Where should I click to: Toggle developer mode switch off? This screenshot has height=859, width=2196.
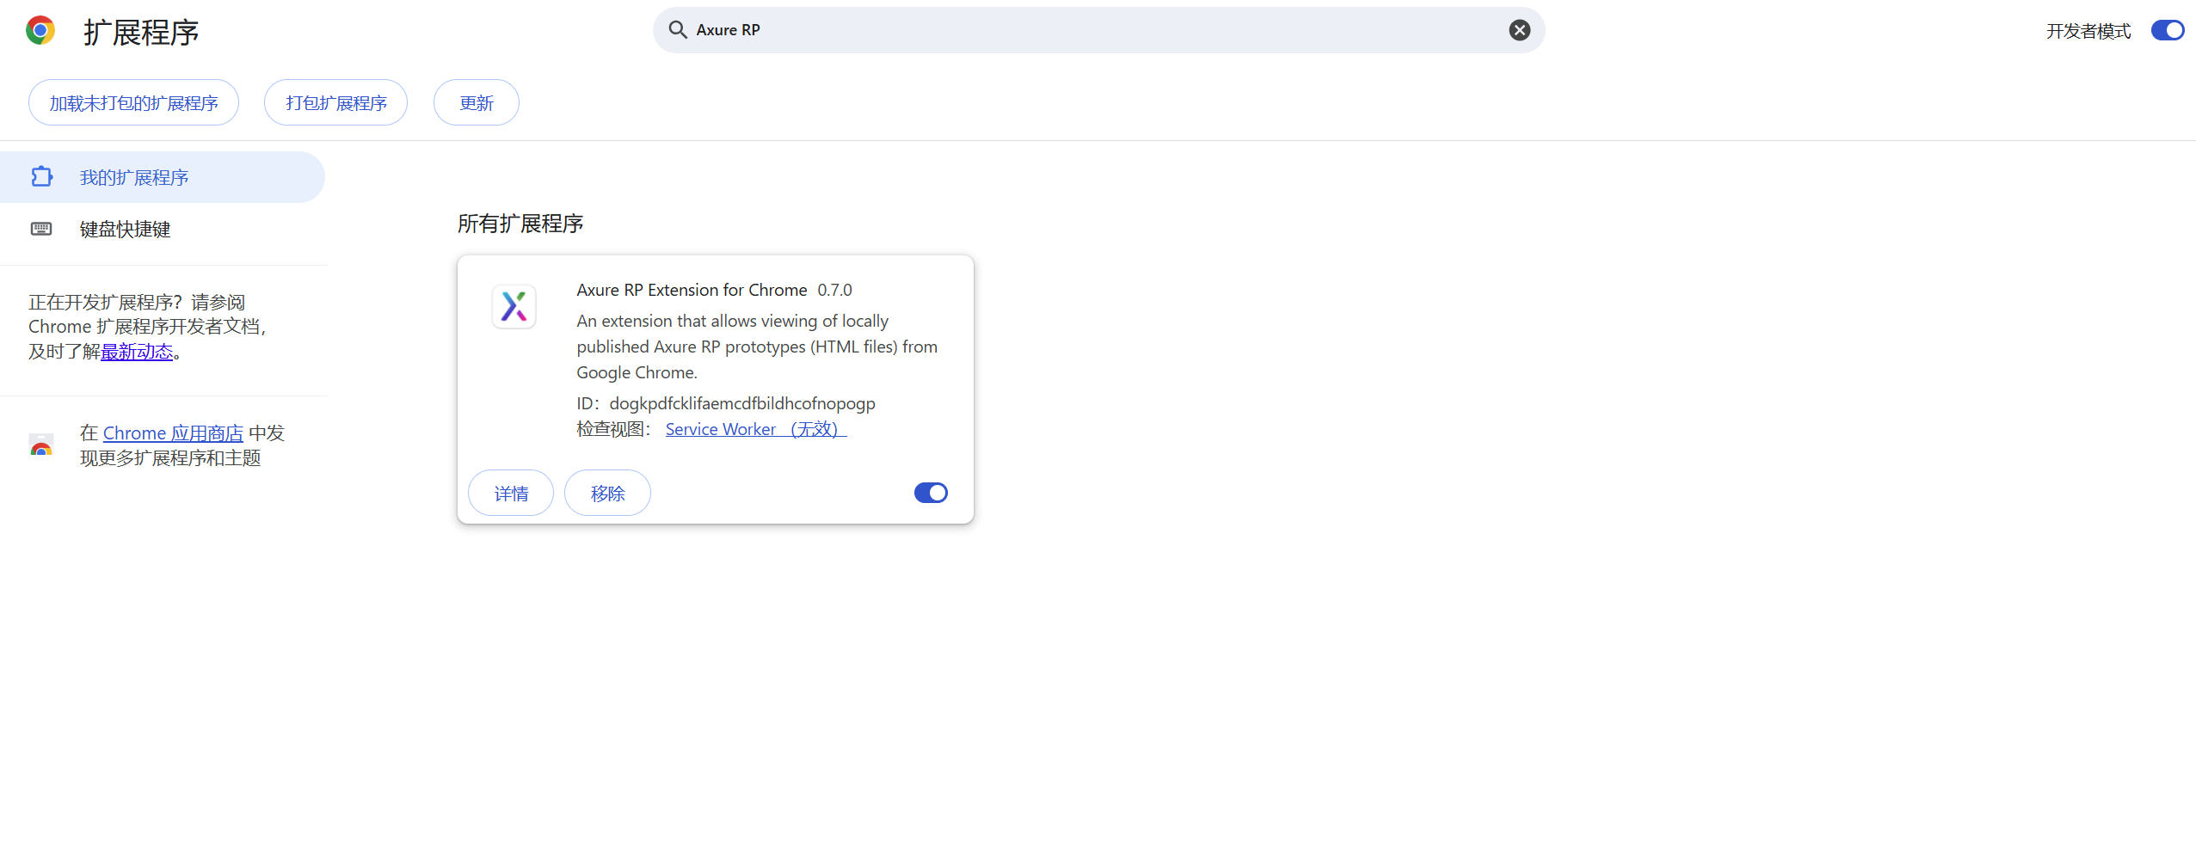pos(2168,31)
